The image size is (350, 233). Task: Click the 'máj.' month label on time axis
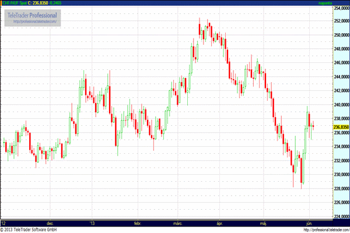click(262, 223)
